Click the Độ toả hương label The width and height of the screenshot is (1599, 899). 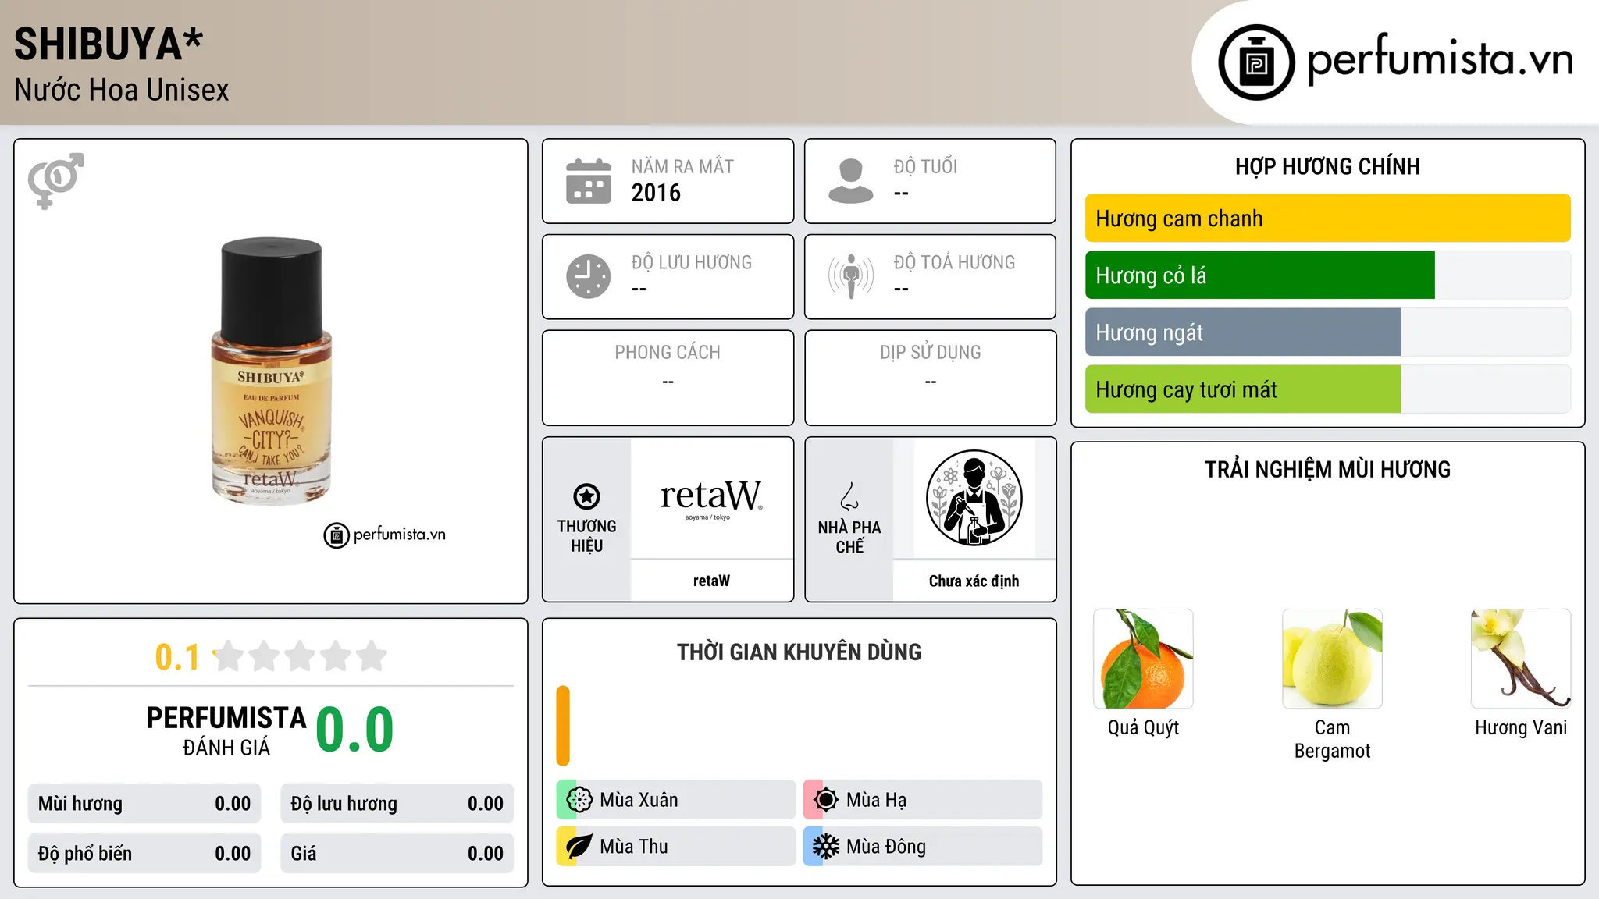[954, 262]
